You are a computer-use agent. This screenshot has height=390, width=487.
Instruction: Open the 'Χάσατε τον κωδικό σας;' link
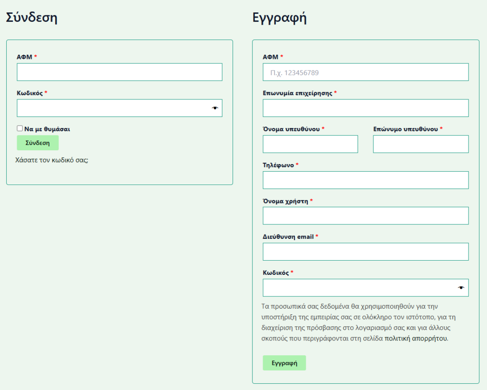tap(52, 160)
